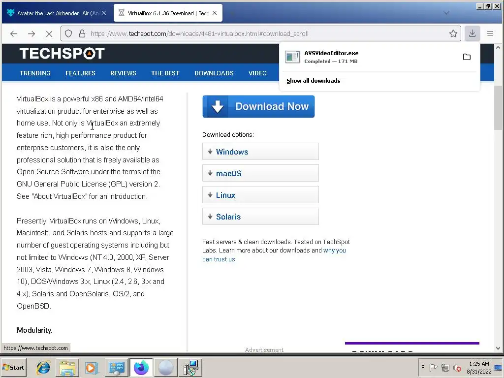Open the network tray icon
This screenshot has width=504, height=378.
coord(445,367)
